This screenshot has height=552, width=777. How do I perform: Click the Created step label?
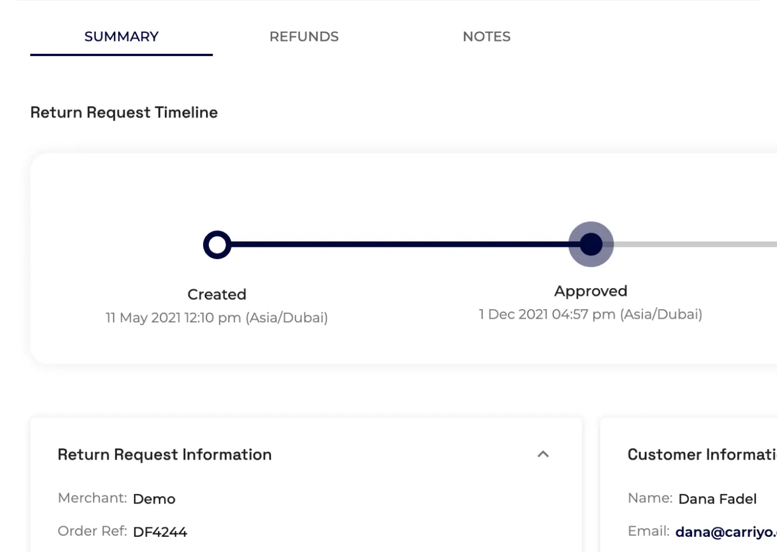coord(216,295)
